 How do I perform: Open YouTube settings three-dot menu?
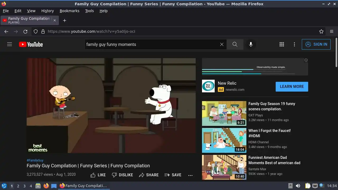click(x=294, y=44)
